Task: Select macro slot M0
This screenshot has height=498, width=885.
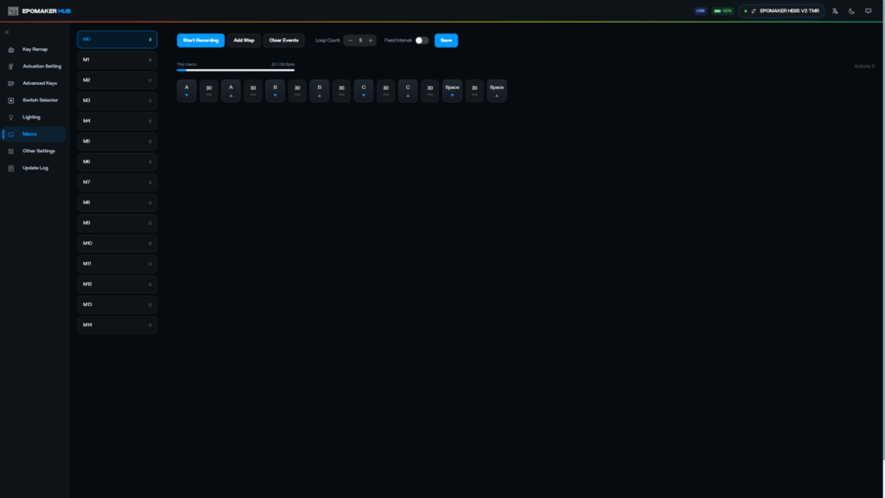Action: click(117, 40)
